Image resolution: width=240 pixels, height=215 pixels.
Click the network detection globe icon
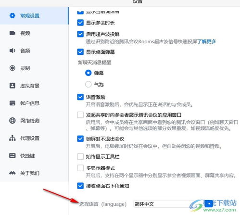[13, 121]
